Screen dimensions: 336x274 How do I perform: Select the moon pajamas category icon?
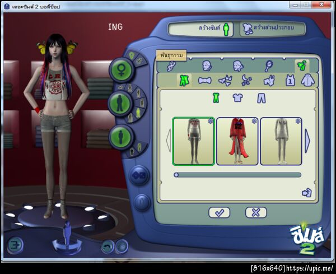click(246, 80)
